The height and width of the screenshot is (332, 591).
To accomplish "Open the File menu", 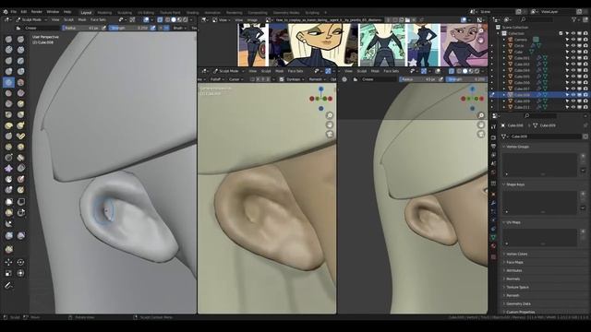I will click(14, 12).
